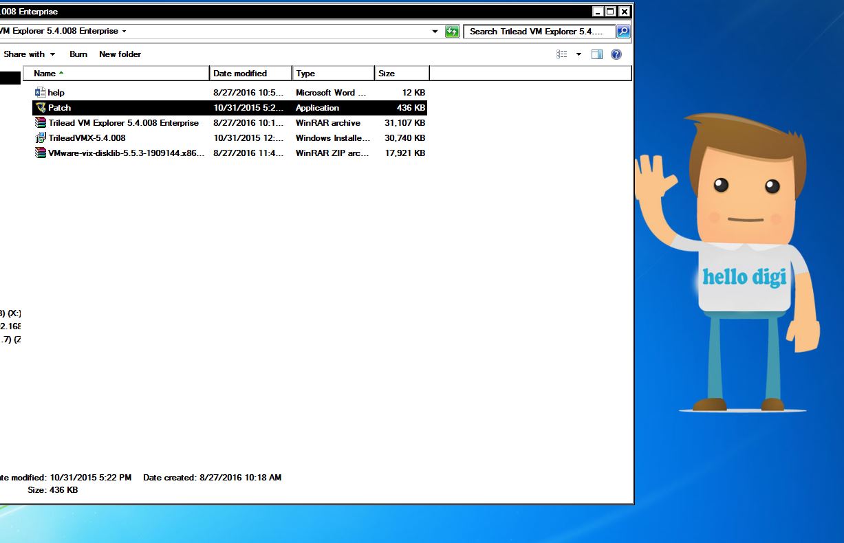This screenshot has width=844, height=543.
Task: Click inside the Search Trilead VM Explorer field
Action: (x=539, y=32)
